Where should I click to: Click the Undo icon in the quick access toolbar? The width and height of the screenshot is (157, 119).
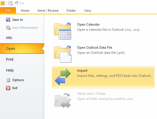click(17, 3)
